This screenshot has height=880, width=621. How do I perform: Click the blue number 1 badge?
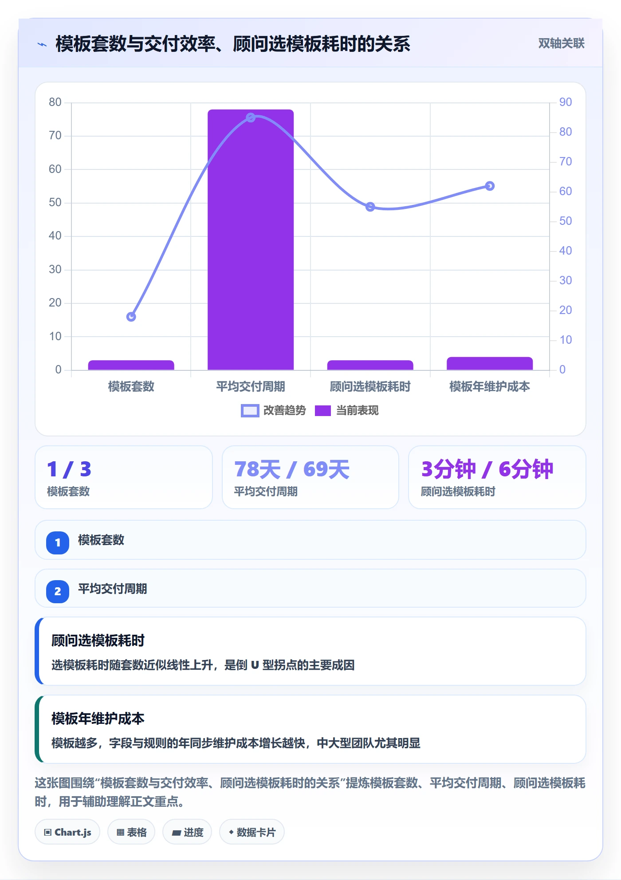click(58, 542)
